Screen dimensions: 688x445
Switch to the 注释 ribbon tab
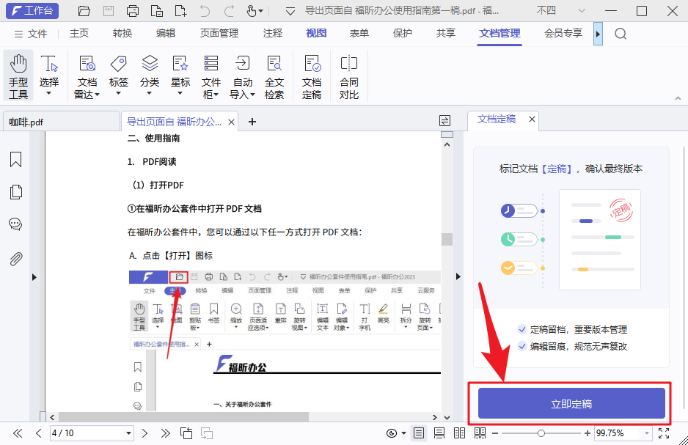coord(272,33)
